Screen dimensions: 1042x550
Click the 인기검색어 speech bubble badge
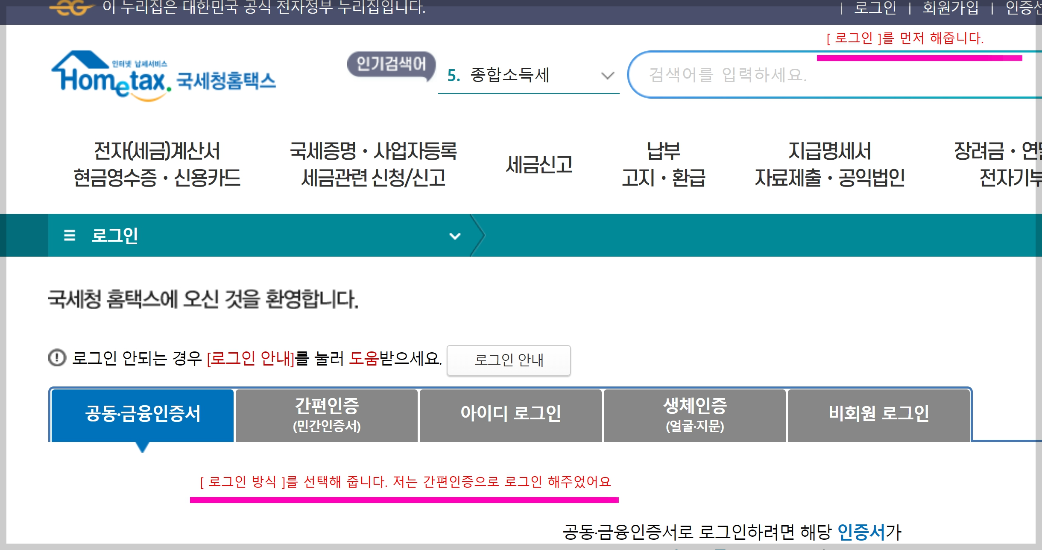coord(391,65)
